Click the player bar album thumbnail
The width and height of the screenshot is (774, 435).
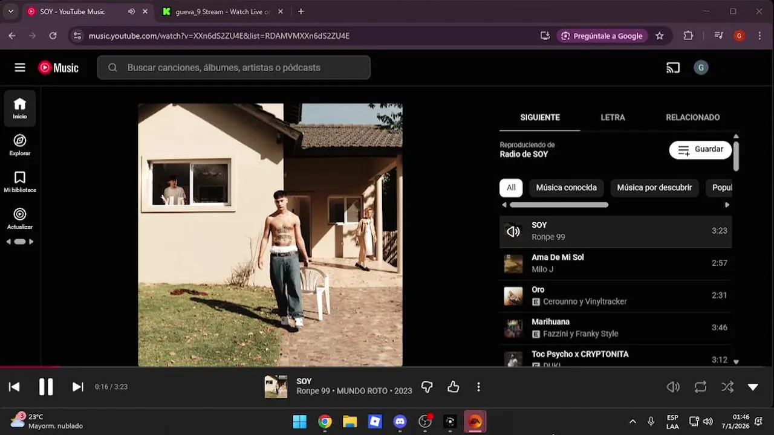coord(276,387)
